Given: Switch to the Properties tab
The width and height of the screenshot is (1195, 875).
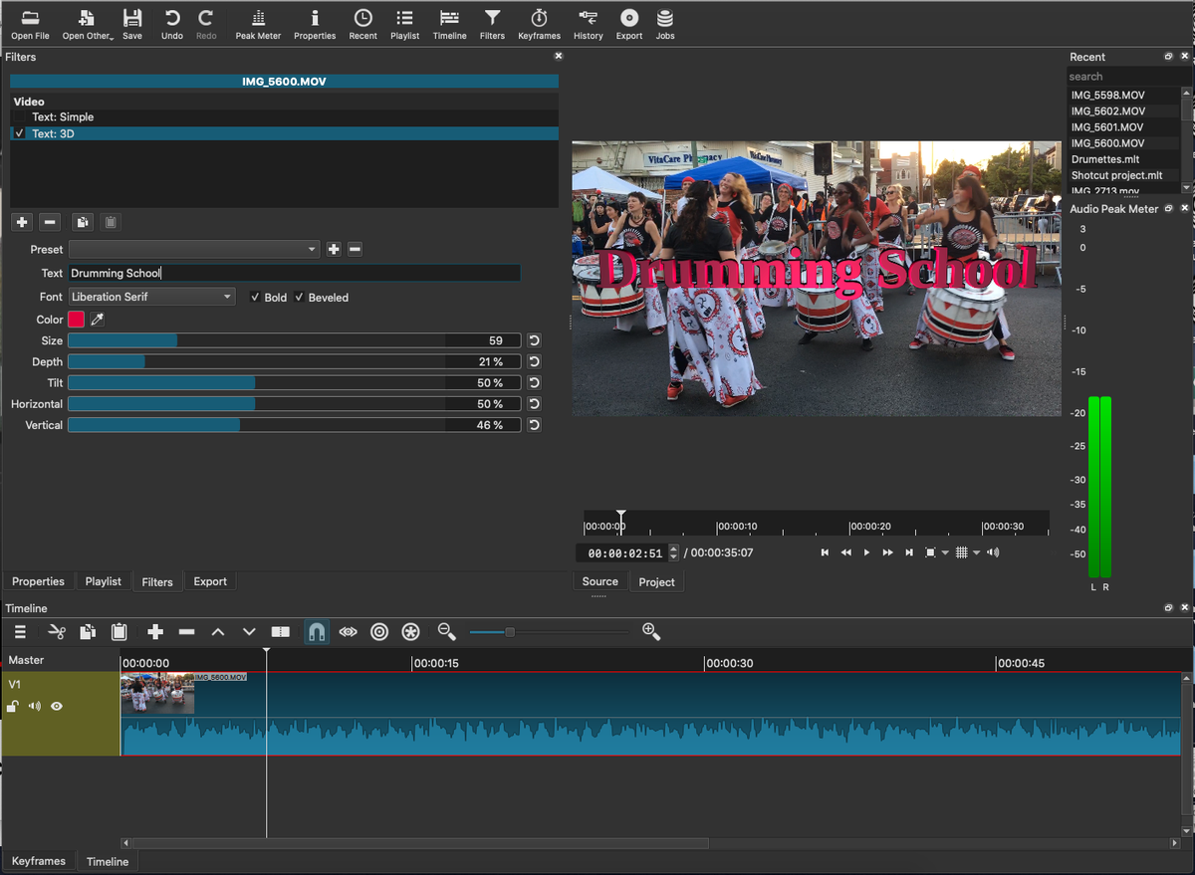Looking at the screenshot, I should (38, 581).
